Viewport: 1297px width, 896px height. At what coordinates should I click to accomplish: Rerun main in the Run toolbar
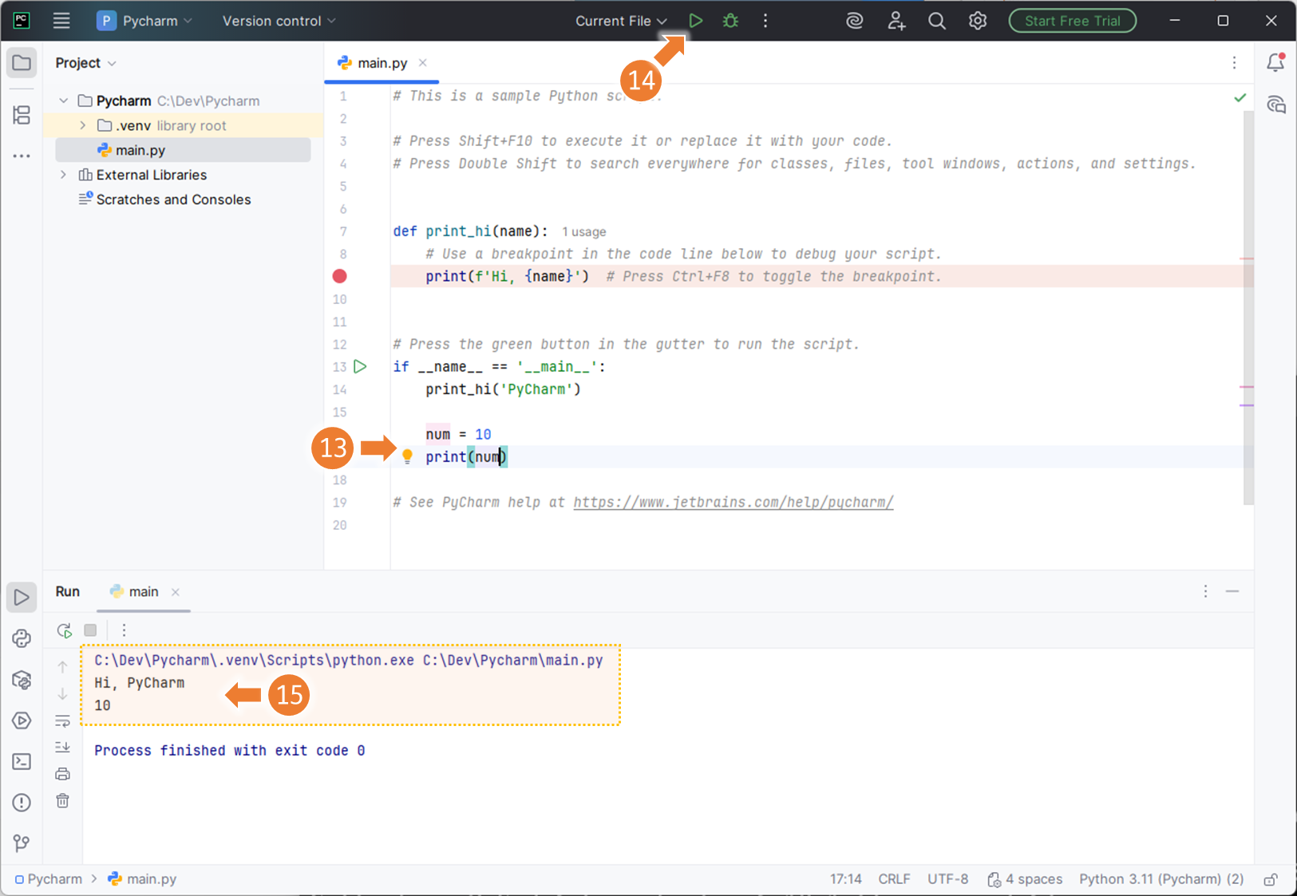[65, 630]
